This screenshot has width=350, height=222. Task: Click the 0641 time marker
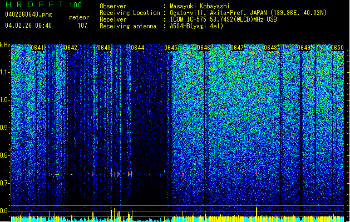point(37,48)
